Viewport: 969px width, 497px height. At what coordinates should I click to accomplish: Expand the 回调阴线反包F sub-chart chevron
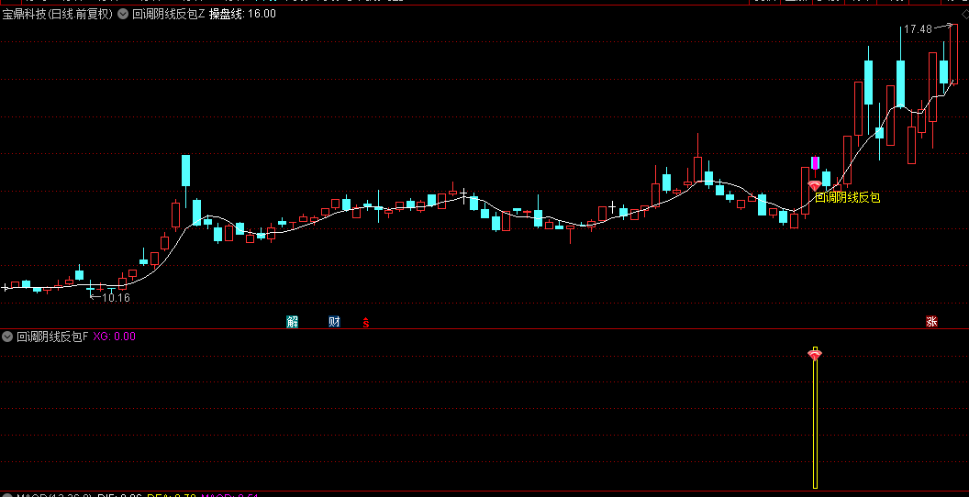[x=8, y=337]
